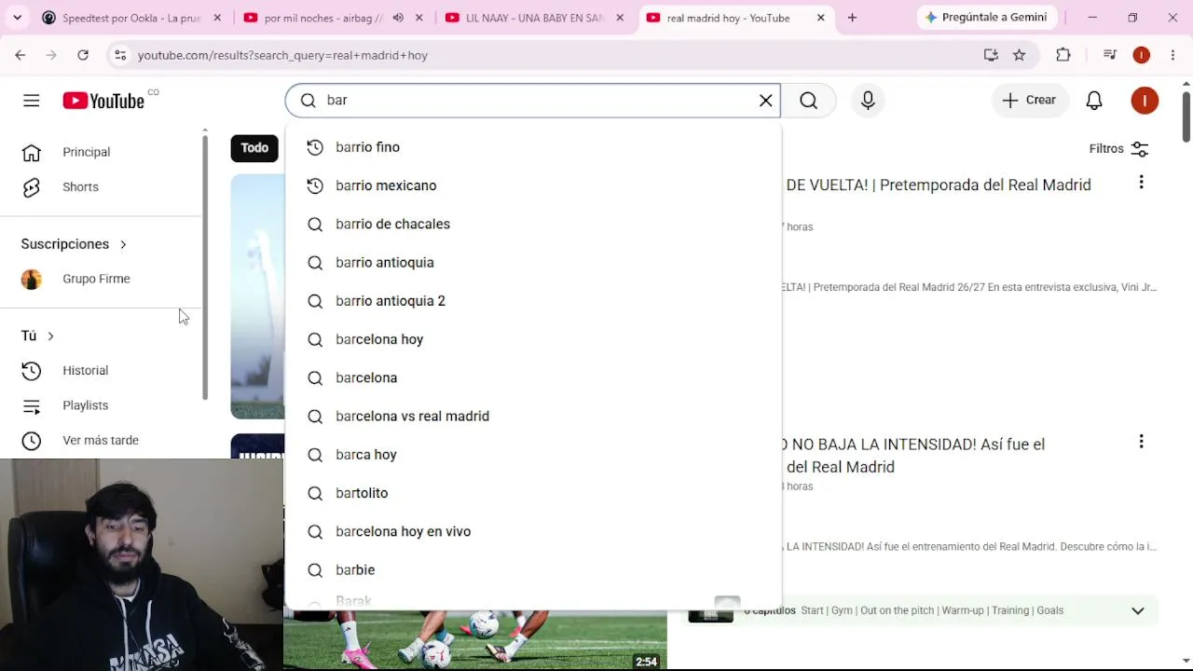Open Ver más tarde in the sidebar
Viewport: 1193px width, 671px height.
pos(102,440)
